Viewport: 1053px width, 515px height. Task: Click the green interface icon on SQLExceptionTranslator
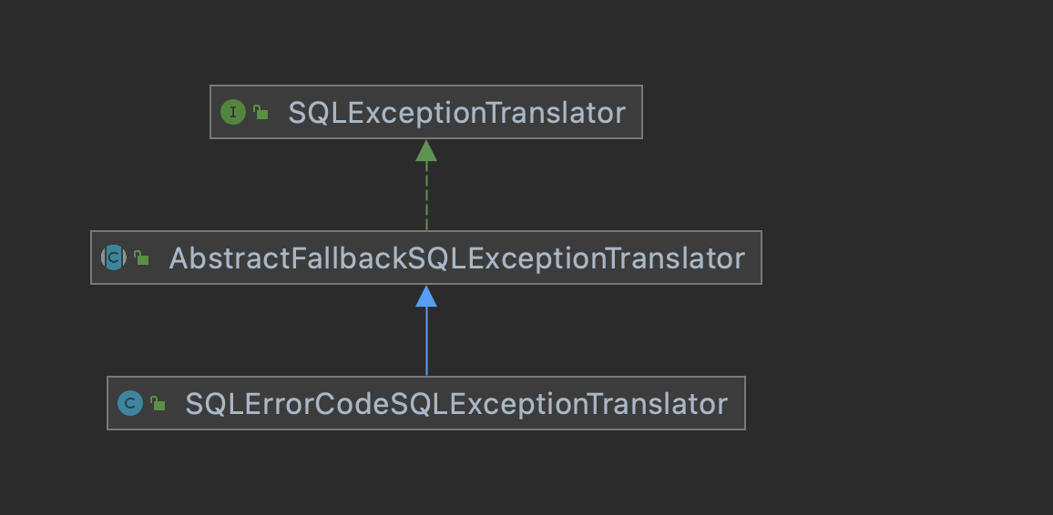coord(233,112)
